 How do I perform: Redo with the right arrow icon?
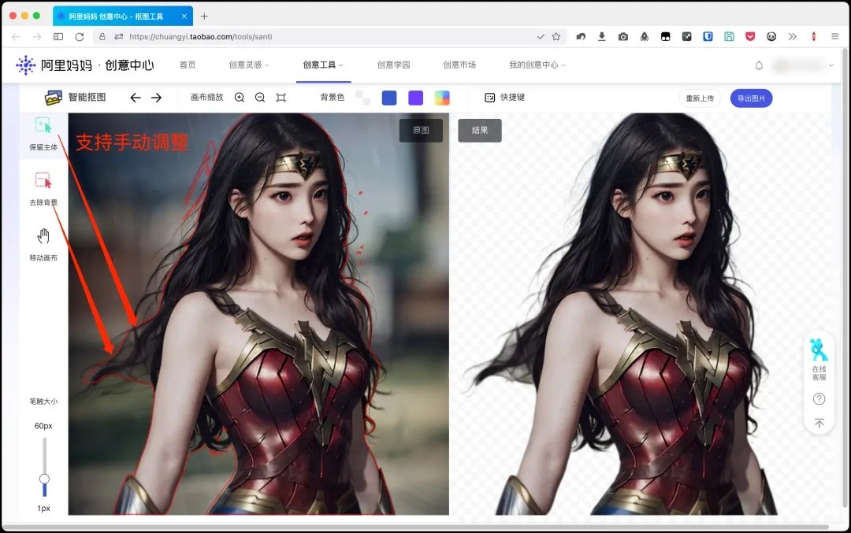[x=156, y=98]
